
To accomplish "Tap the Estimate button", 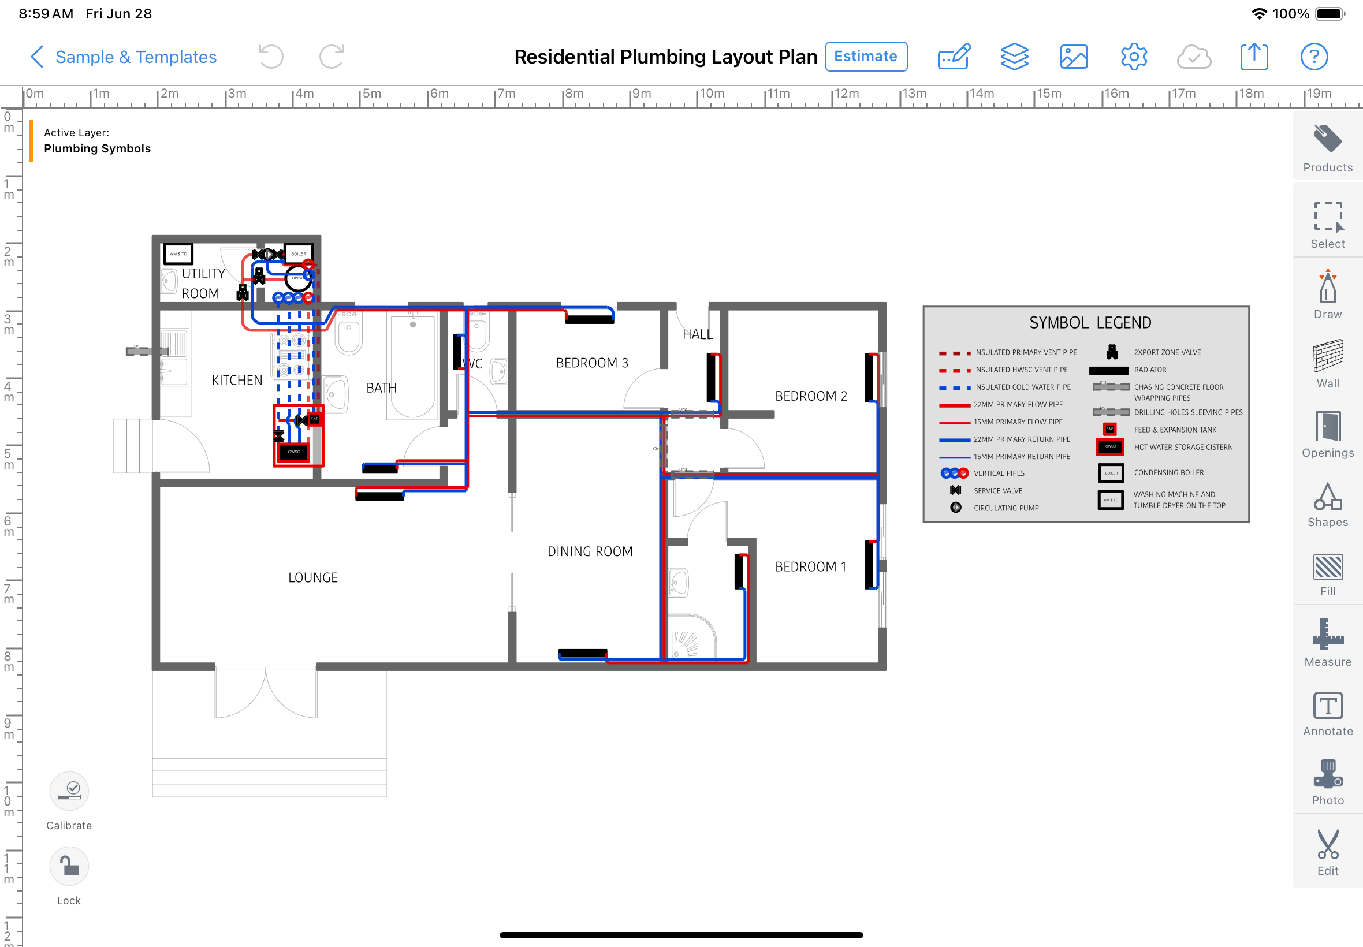I will [865, 57].
